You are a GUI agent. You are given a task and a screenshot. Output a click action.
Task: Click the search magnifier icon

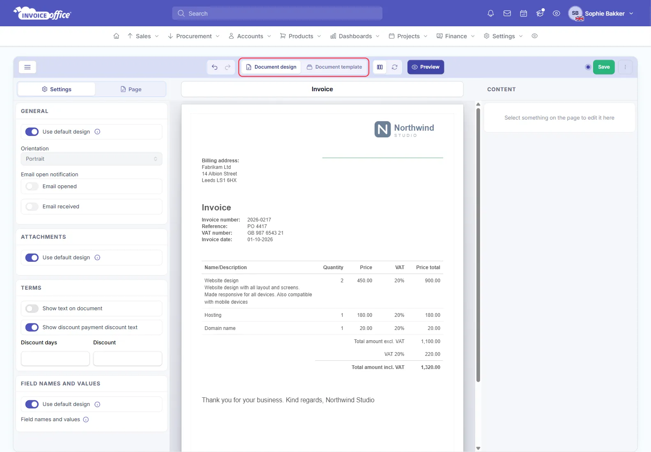tap(181, 14)
